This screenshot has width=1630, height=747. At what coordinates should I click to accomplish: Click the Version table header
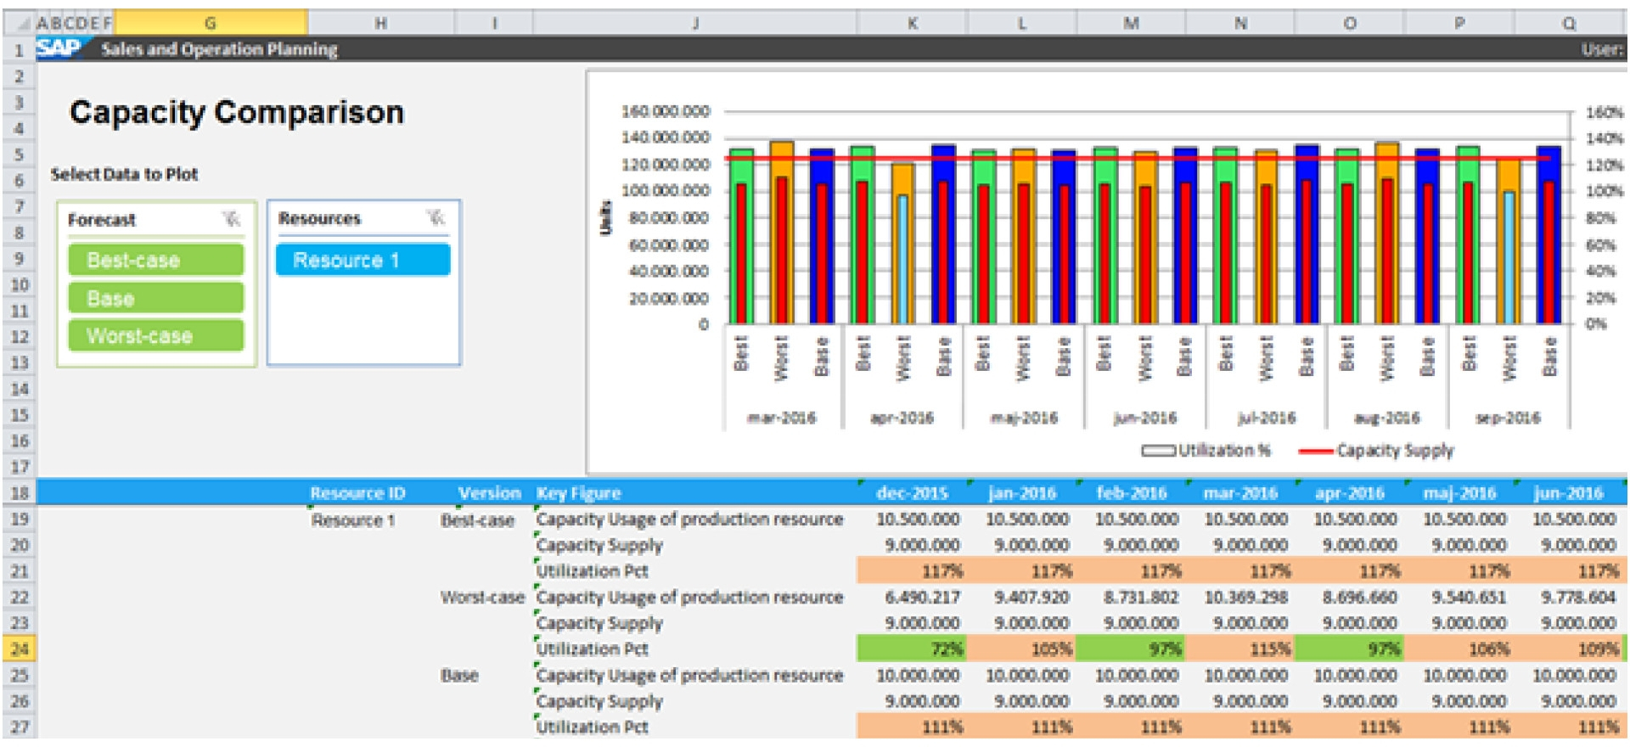tap(489, 493)
